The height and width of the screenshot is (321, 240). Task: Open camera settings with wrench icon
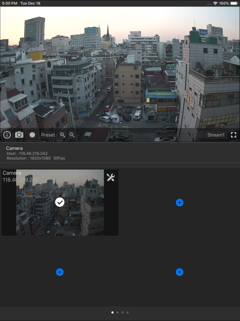[x=110, y=178]
